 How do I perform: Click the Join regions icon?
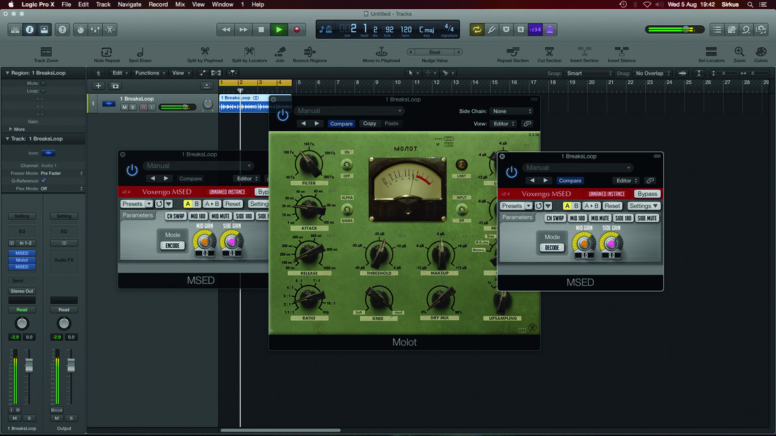point(280,52)
